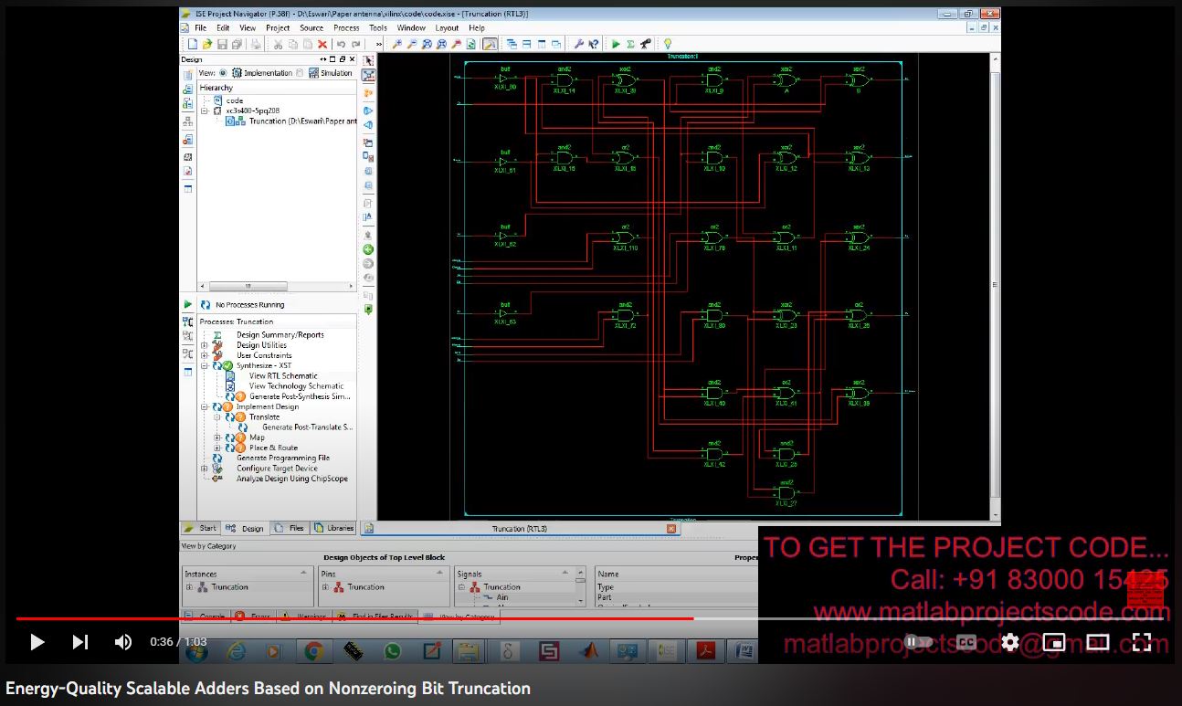Expand the Place & Route node

coord(217,448)
